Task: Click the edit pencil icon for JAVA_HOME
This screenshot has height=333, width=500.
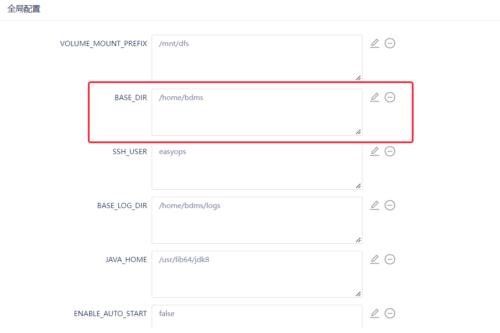Action: pyautogui.click(x=375, y=259)
